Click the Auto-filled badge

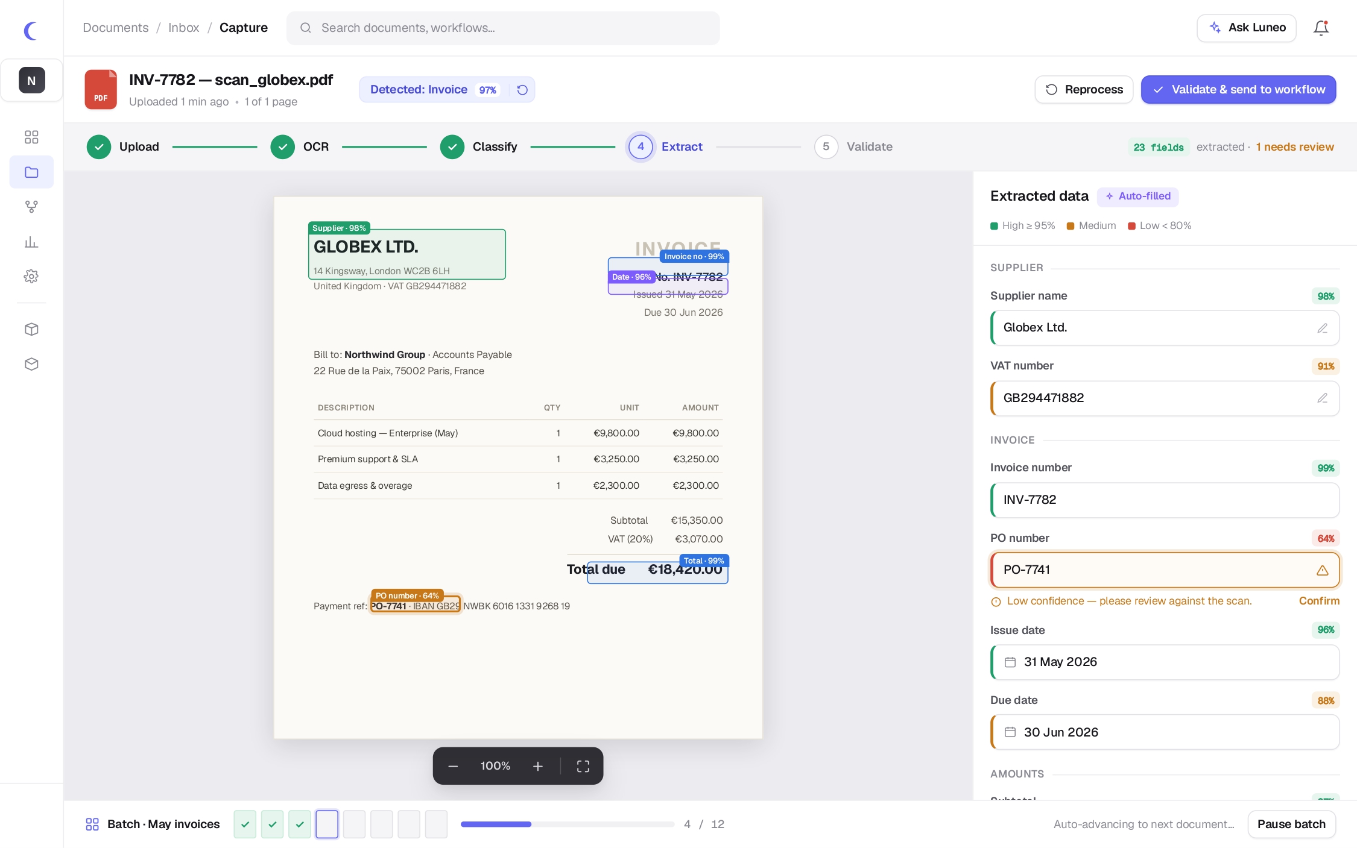[1137, 196]
